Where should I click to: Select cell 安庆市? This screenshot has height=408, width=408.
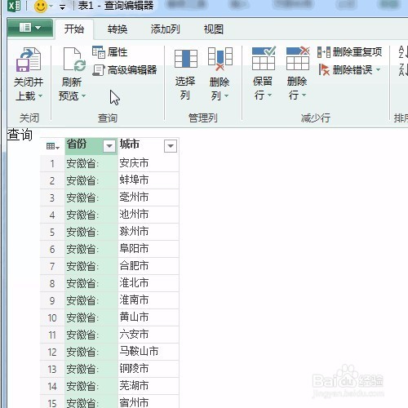149,163
